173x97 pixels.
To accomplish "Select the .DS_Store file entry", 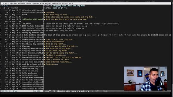I will (x=26, y=24).
